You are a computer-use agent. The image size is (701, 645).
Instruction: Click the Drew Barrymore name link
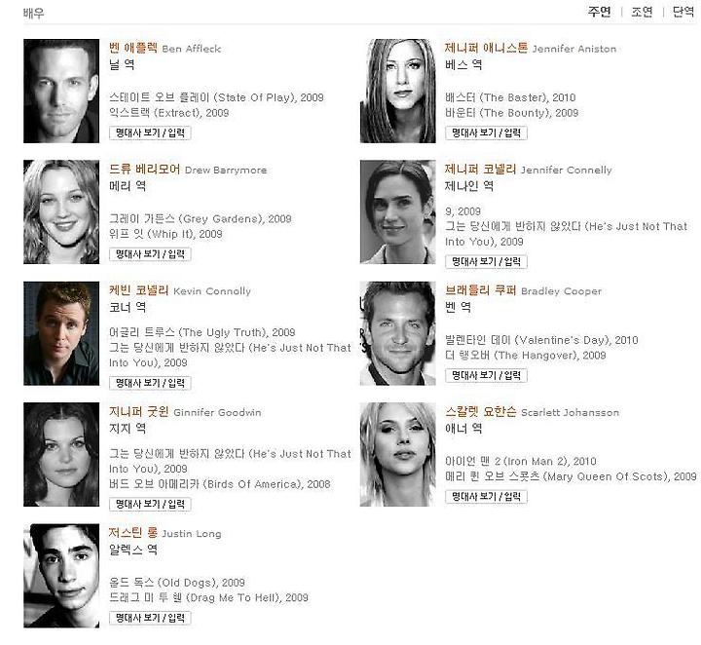click(x=188, y=170)
